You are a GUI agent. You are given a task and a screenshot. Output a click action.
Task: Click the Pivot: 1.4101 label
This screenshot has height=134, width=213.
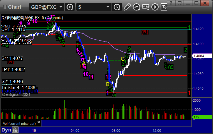[x=14, y=40]
